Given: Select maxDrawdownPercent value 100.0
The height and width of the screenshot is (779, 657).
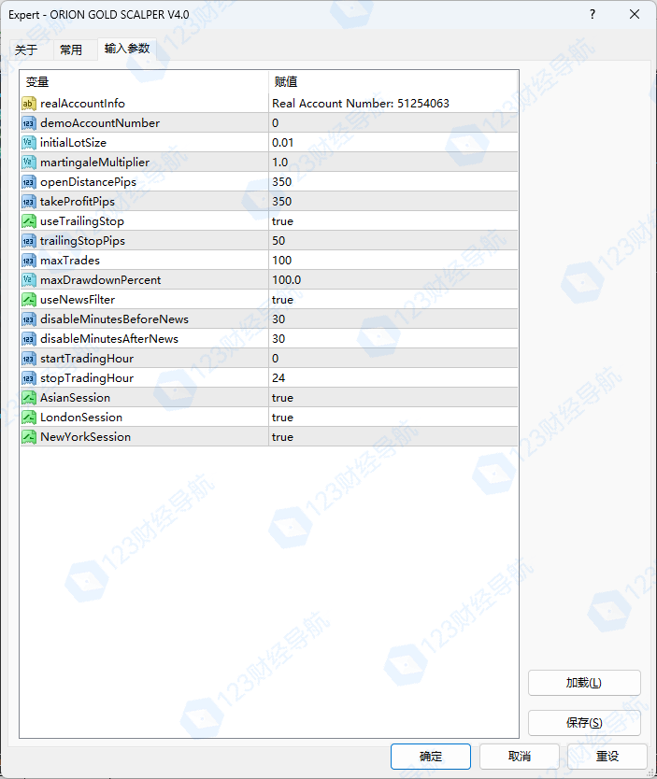Looking at the screenshot, I should 393,280.
